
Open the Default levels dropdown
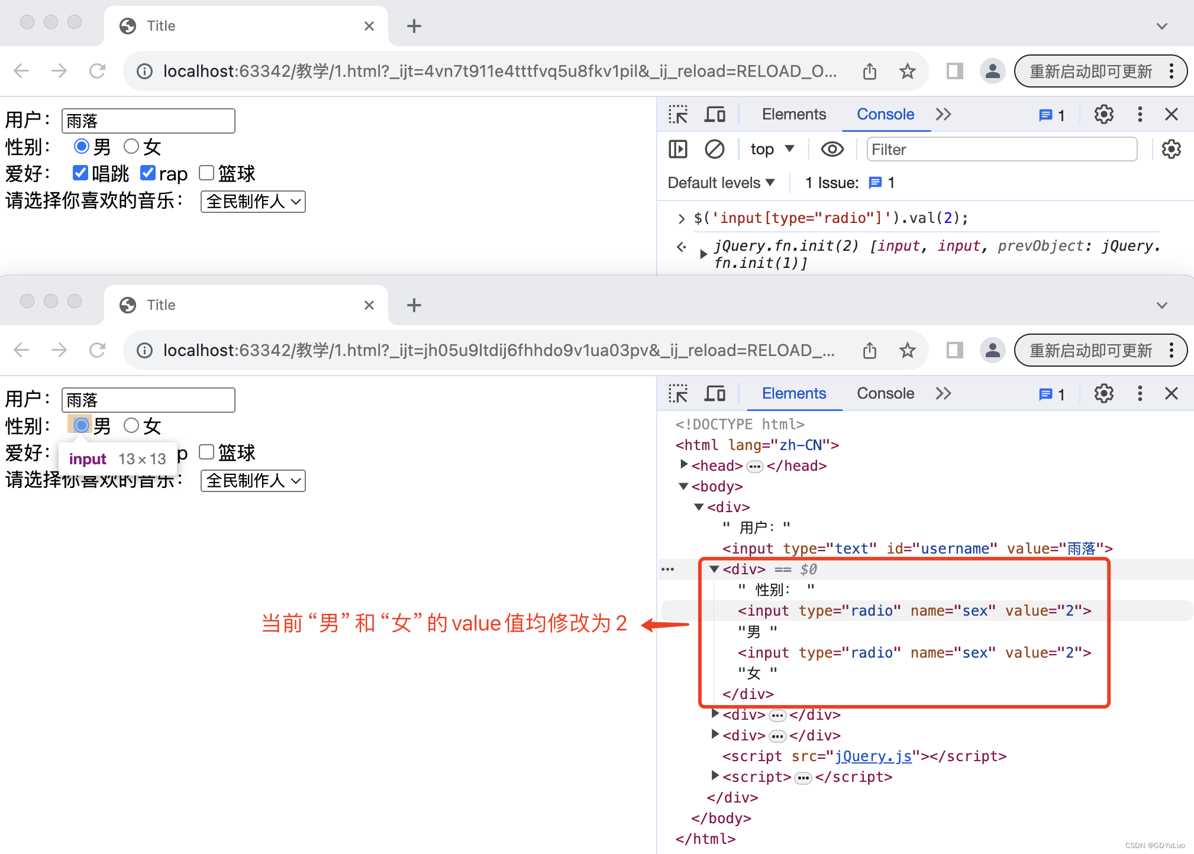(x=721, y=183)
